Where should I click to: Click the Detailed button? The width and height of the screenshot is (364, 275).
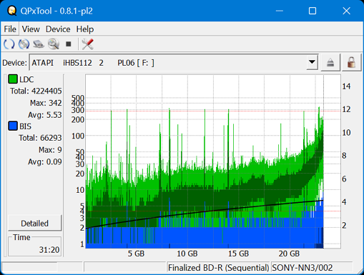pyautogui.click(x=34, y=223)
